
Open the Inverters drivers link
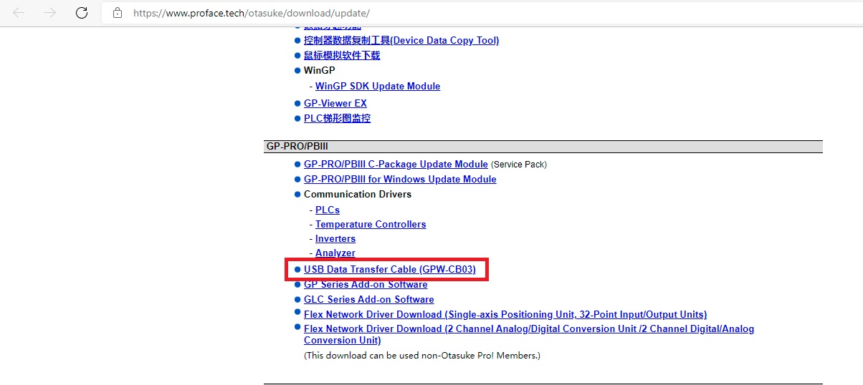click(x=335, y=238)
